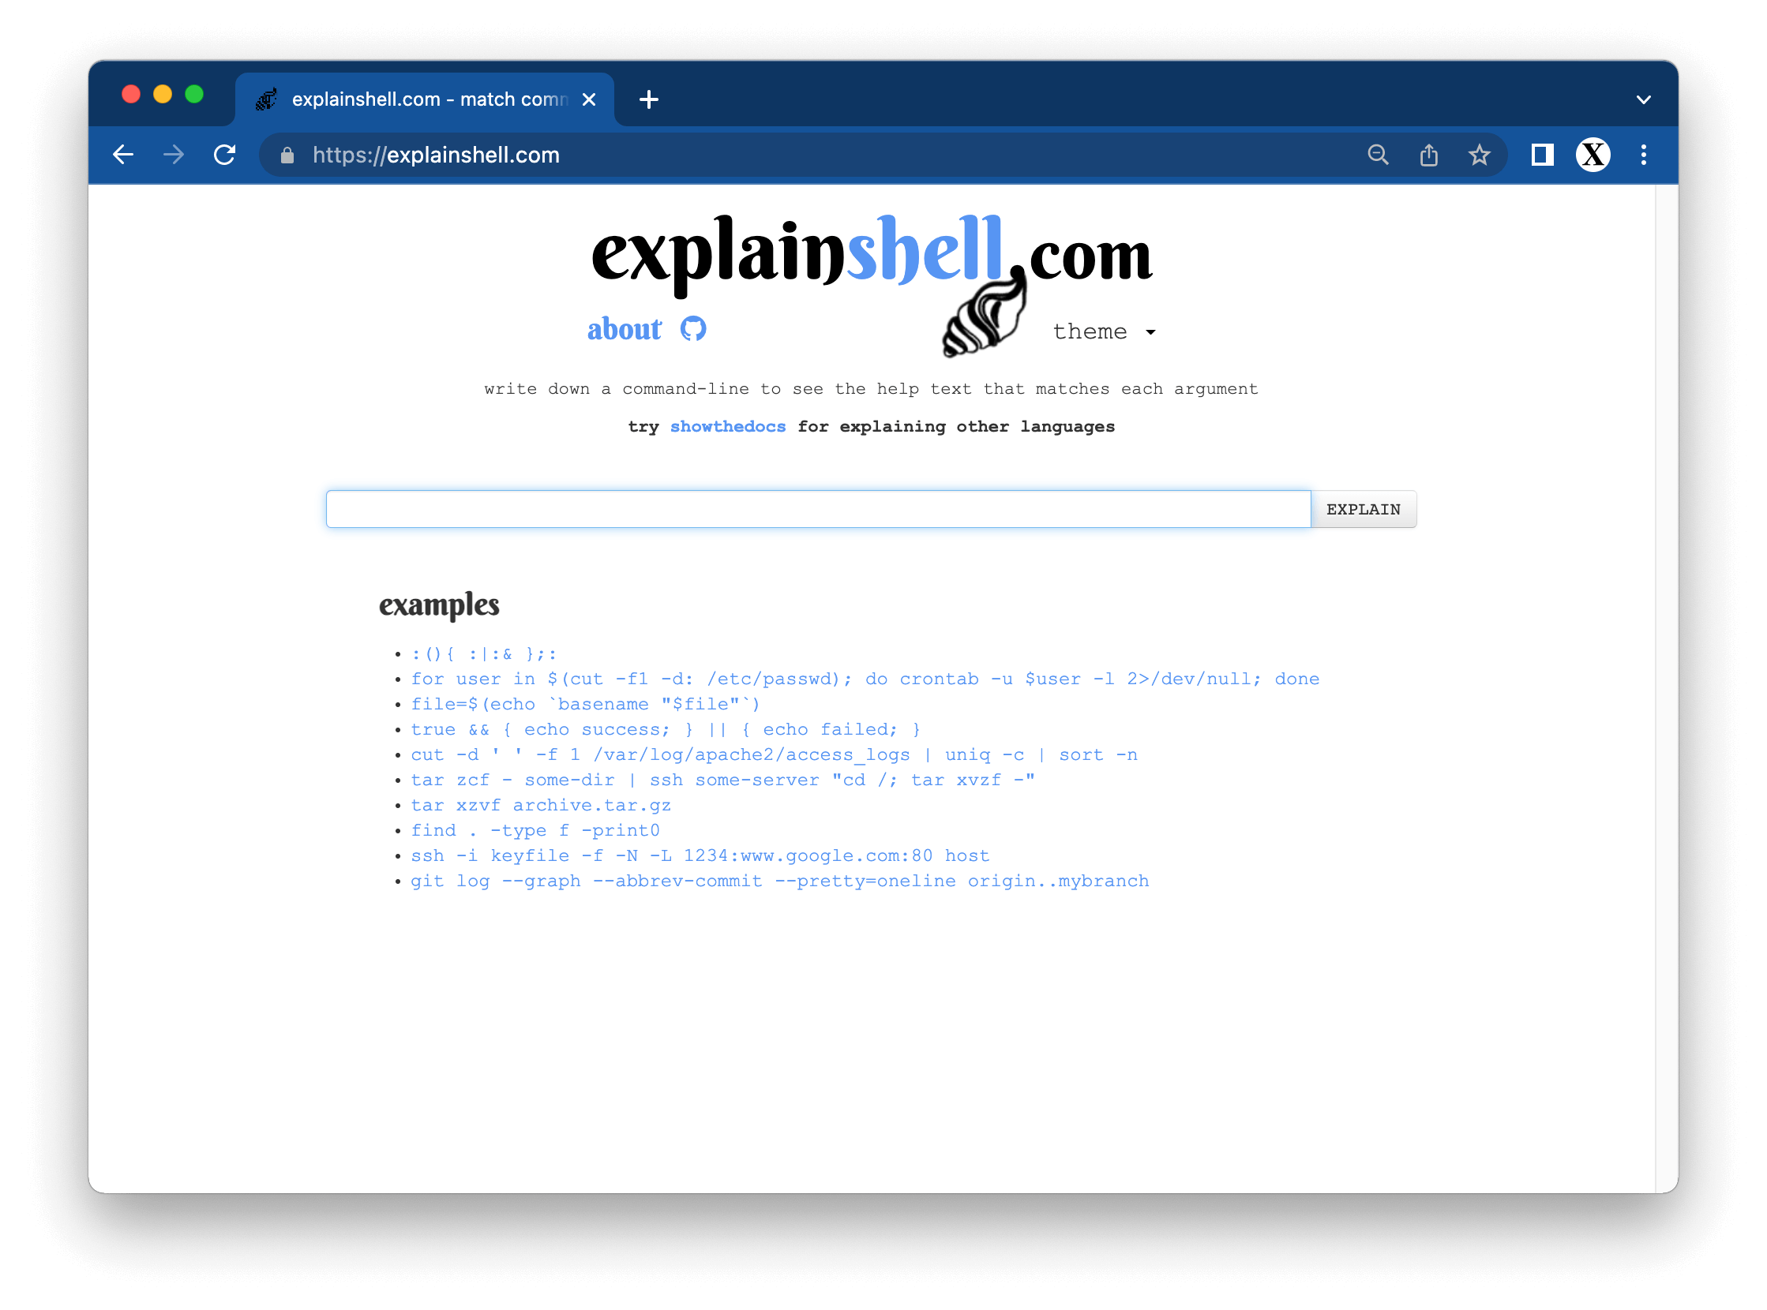This screenshot has width=1767, height=1310.
Task: Click the about link
Action: coord(625,329)
